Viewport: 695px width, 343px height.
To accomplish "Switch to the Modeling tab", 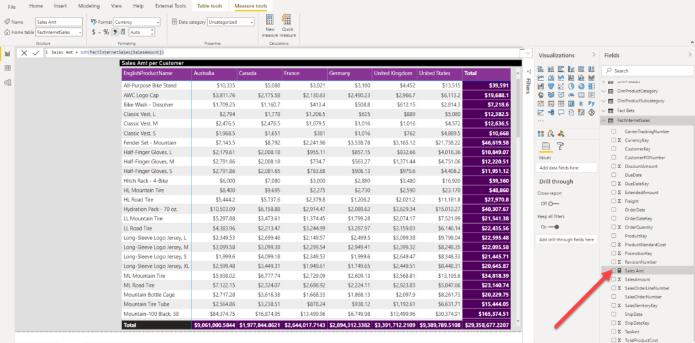I will [89, 6].
